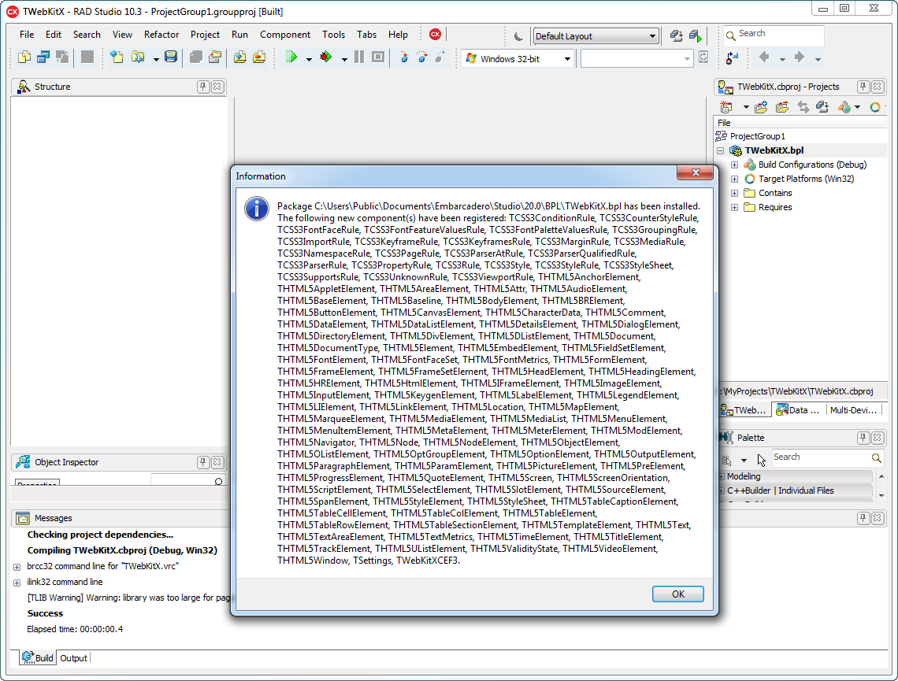Viewport: 898px width, 681px height.
Task: Open the Refactor menu
Action: [161, 35]
